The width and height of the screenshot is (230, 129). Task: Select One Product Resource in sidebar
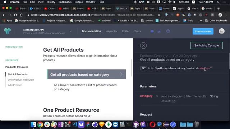click(21, 80)
